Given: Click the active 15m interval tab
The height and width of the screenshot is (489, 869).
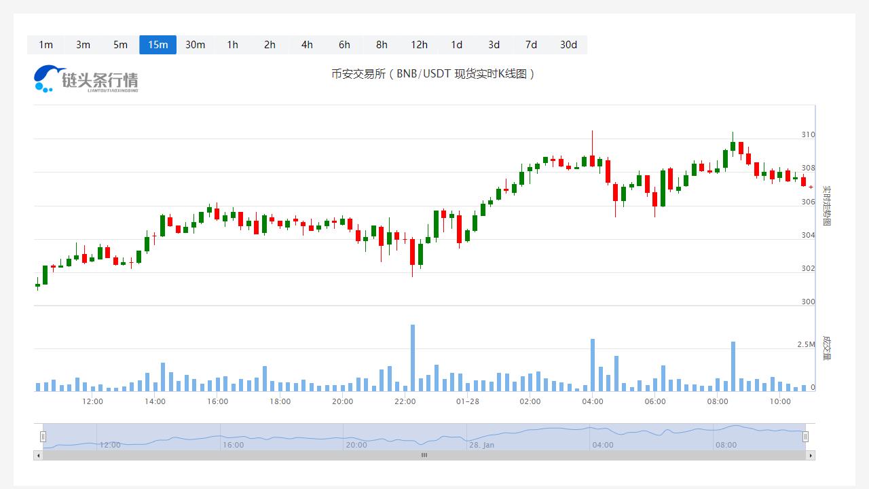Looking at the screenshot, I should pos(158,45).
